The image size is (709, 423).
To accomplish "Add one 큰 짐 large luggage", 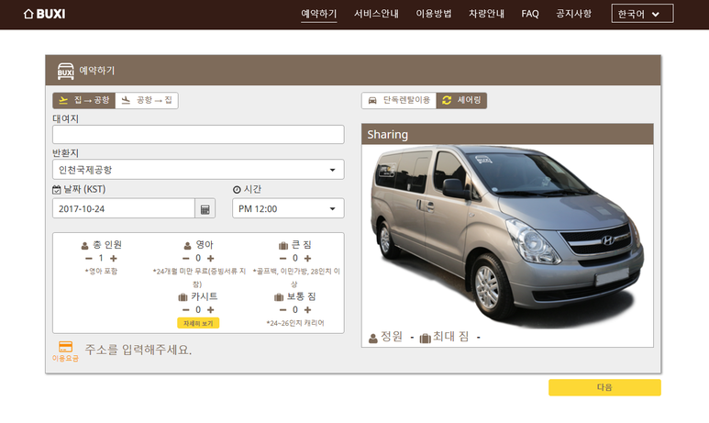I will point(308,259).
